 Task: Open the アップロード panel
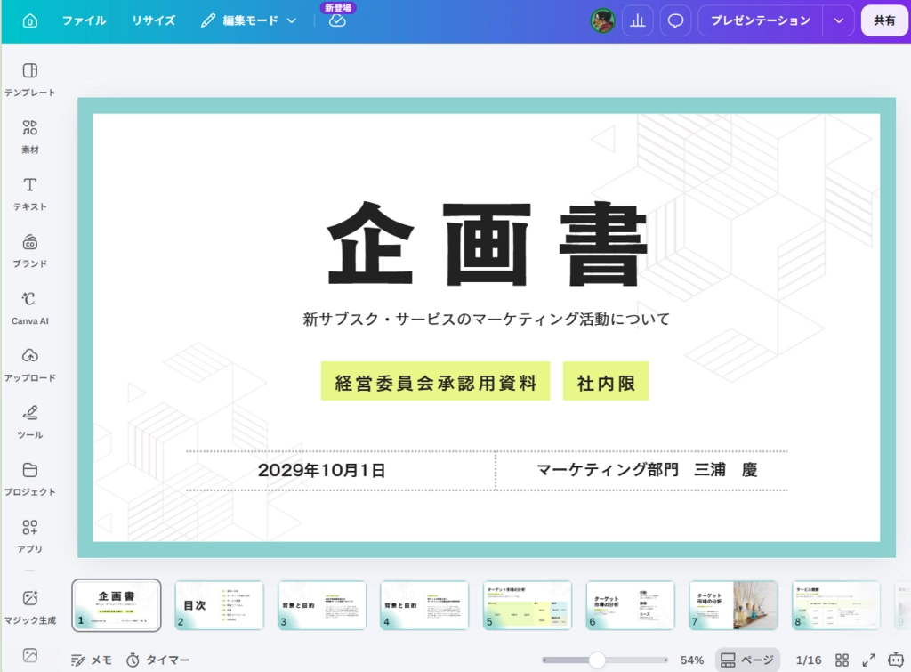point(30,365)
